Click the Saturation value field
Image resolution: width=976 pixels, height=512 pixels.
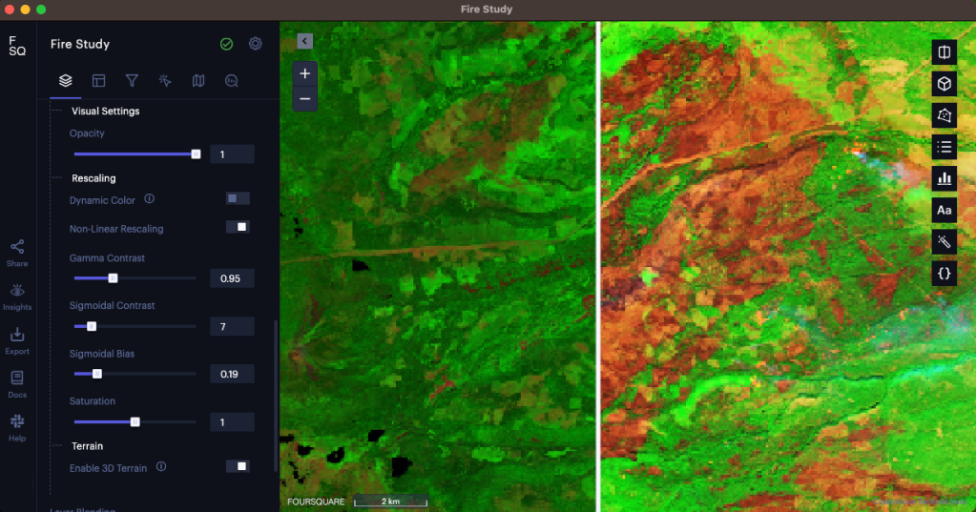(232, 421)
